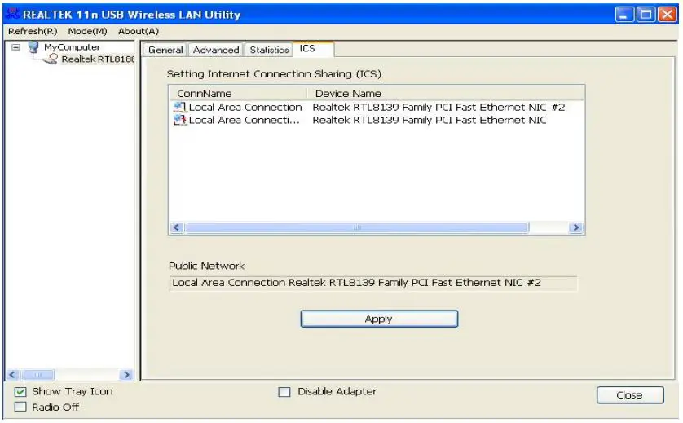
Task: Select the MyComputer tree item
Action: tap(72, 47)
